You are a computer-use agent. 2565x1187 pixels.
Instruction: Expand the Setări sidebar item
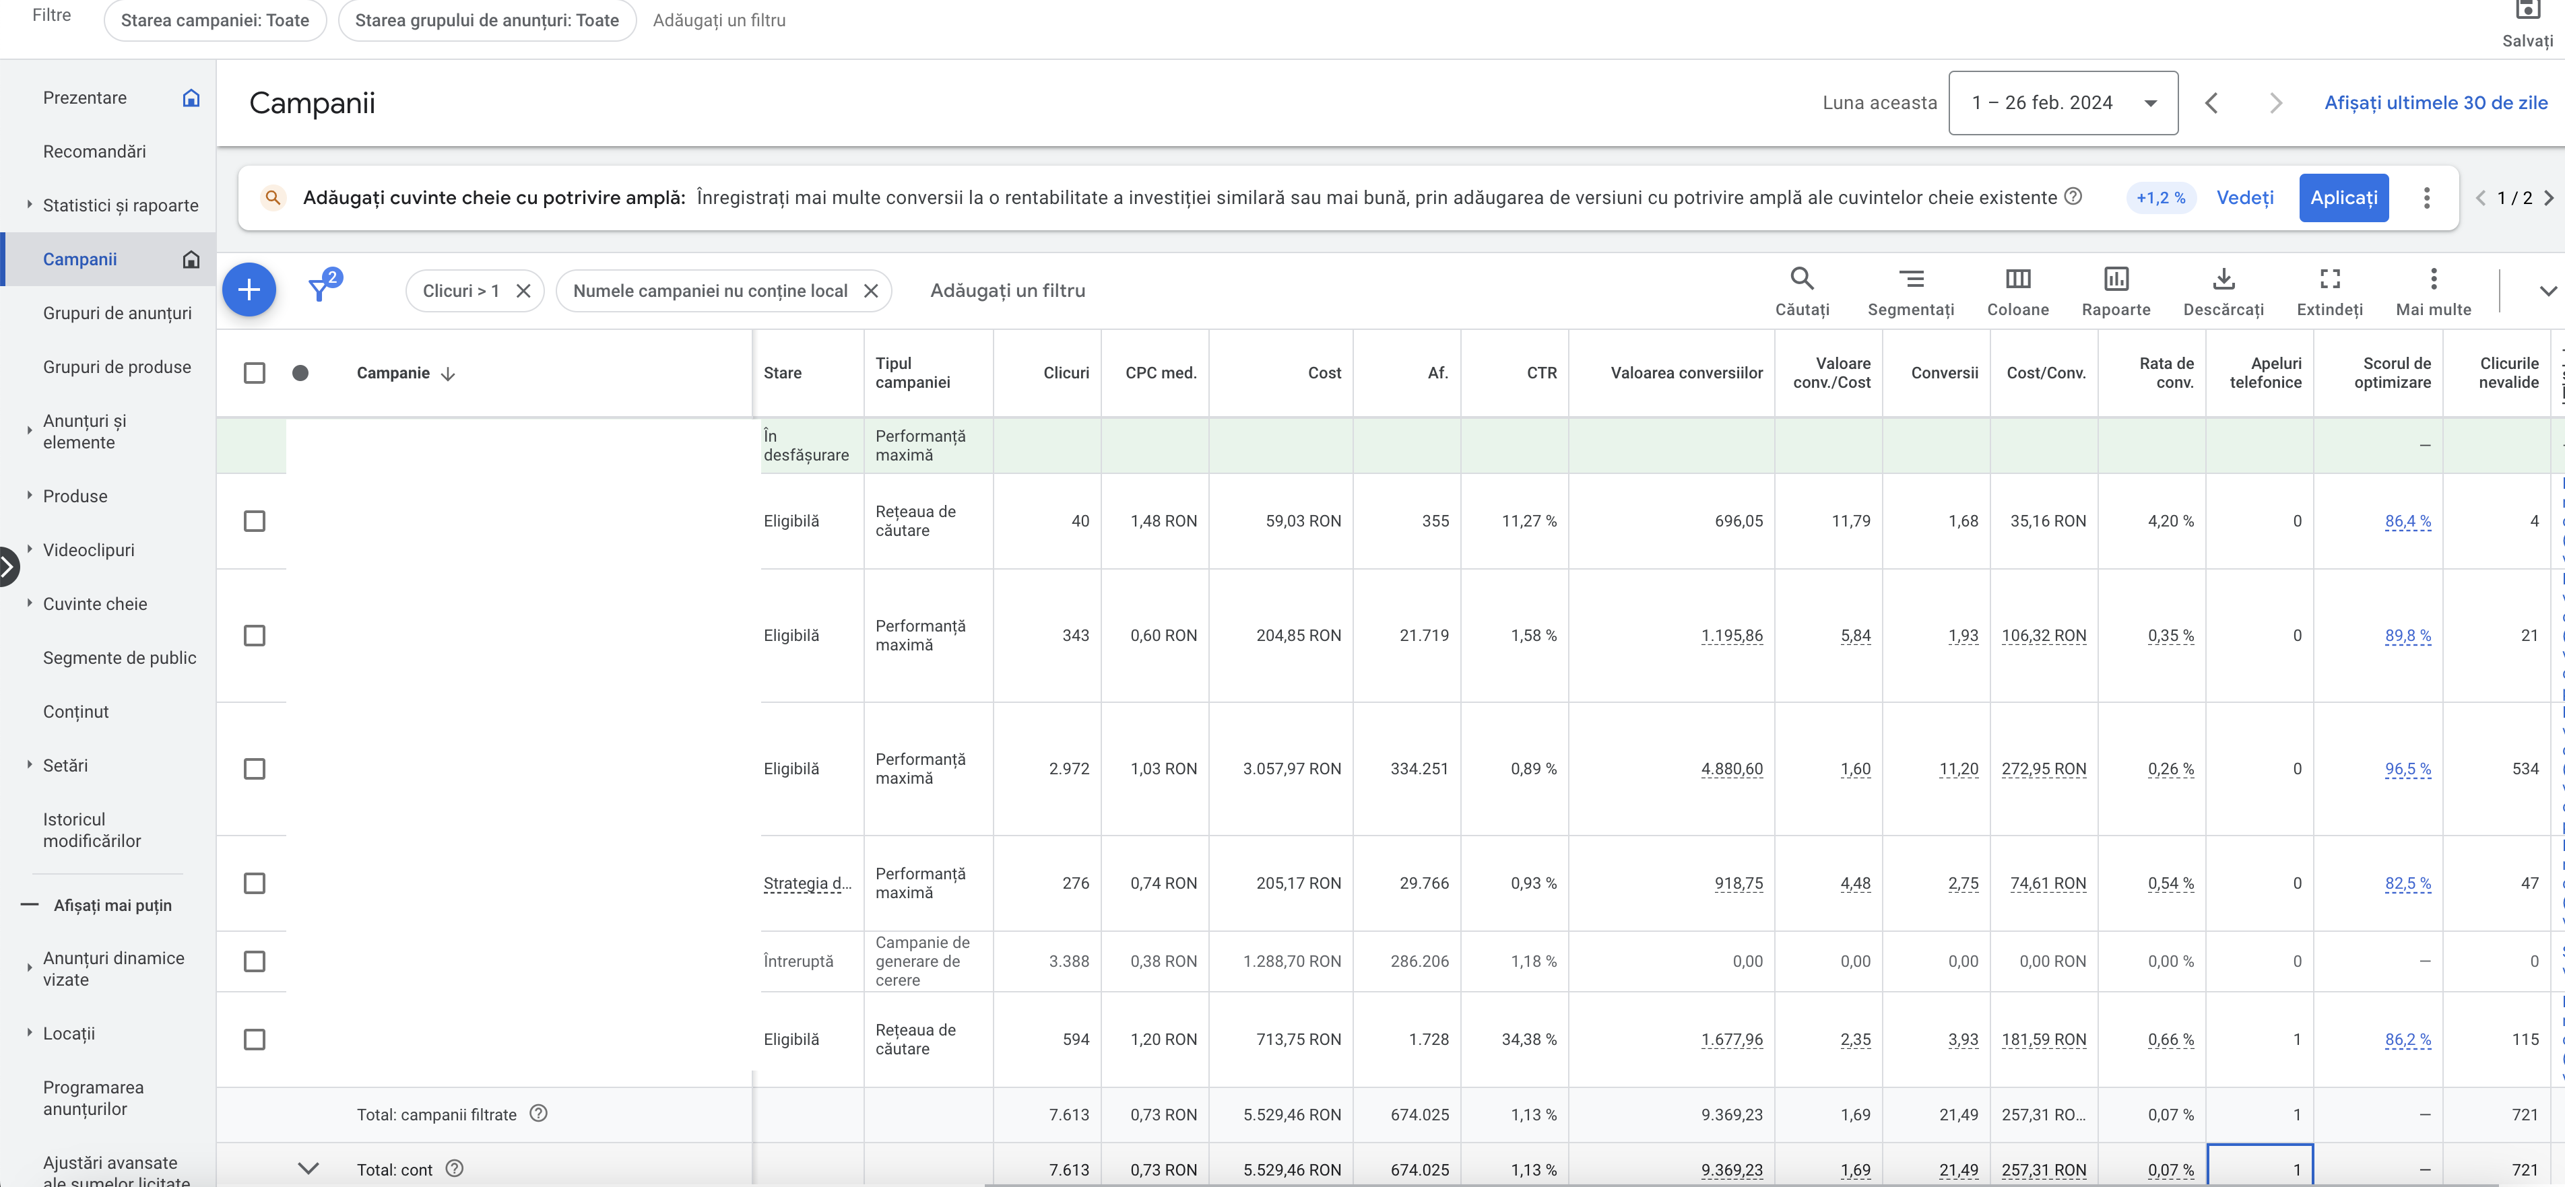[29, 764]
